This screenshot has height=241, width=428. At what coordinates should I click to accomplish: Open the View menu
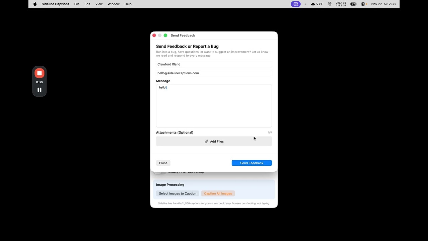(x=99, y=4)
